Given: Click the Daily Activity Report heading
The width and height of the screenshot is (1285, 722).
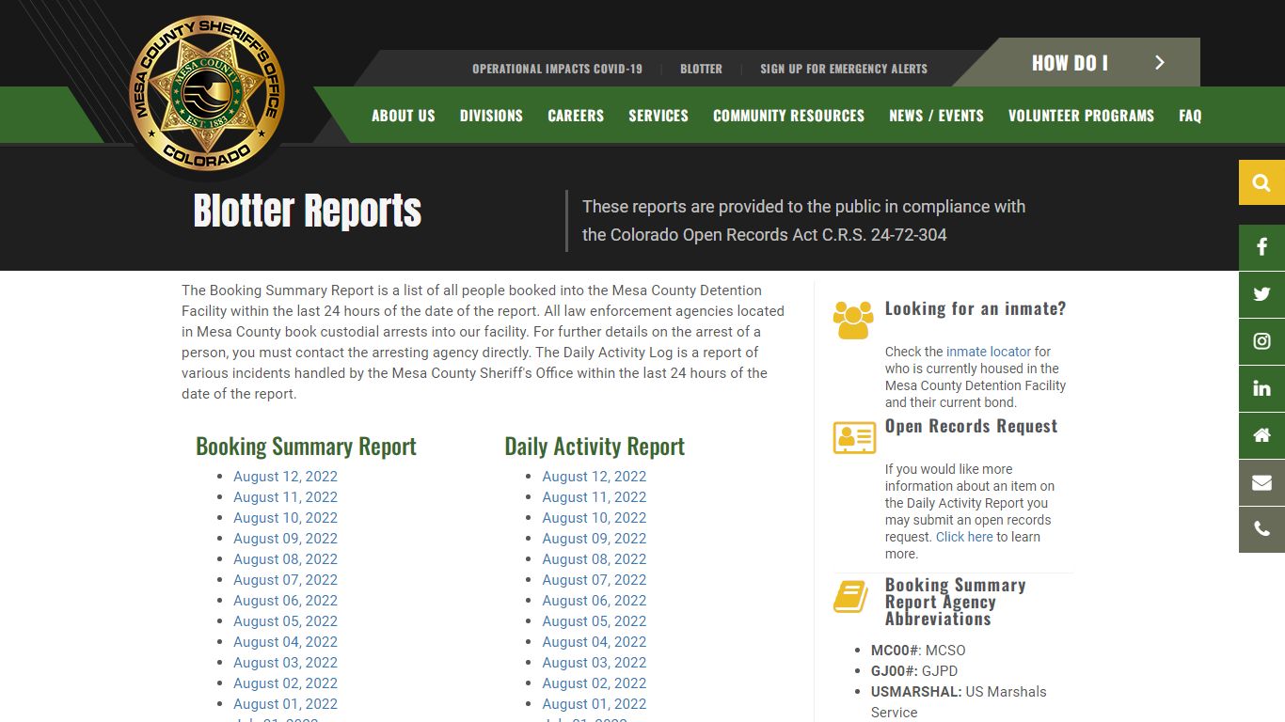Looking at the screenshot, I should [x=595, y=447].
